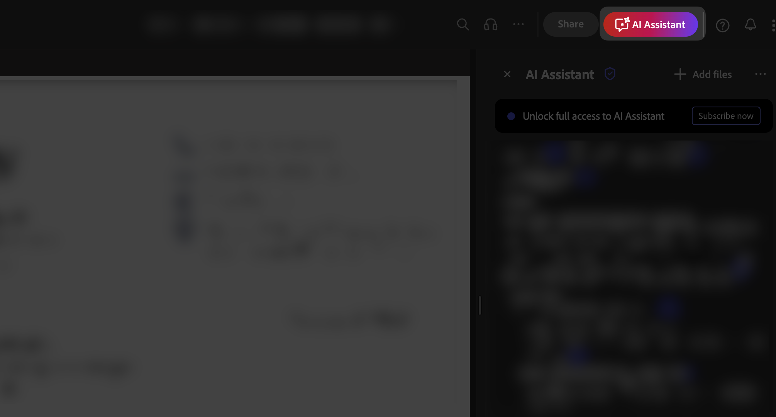Image resolution: width=776 pixels, height=417 pixels.
Task: Click the blue dot in the unlock banner
Action: [x=511, y=116]
